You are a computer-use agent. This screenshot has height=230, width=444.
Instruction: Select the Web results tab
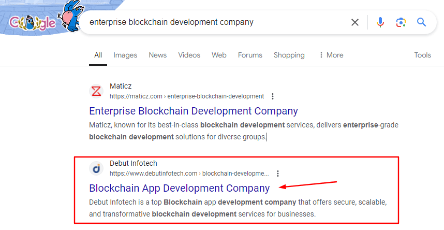point(219,55)
